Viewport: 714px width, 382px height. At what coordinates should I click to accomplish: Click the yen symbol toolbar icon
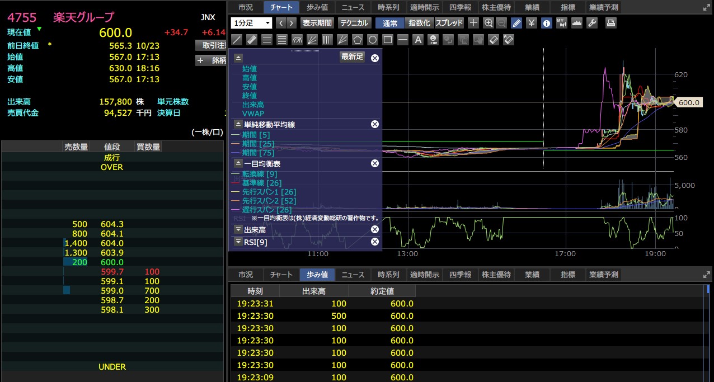click(532, 23)
